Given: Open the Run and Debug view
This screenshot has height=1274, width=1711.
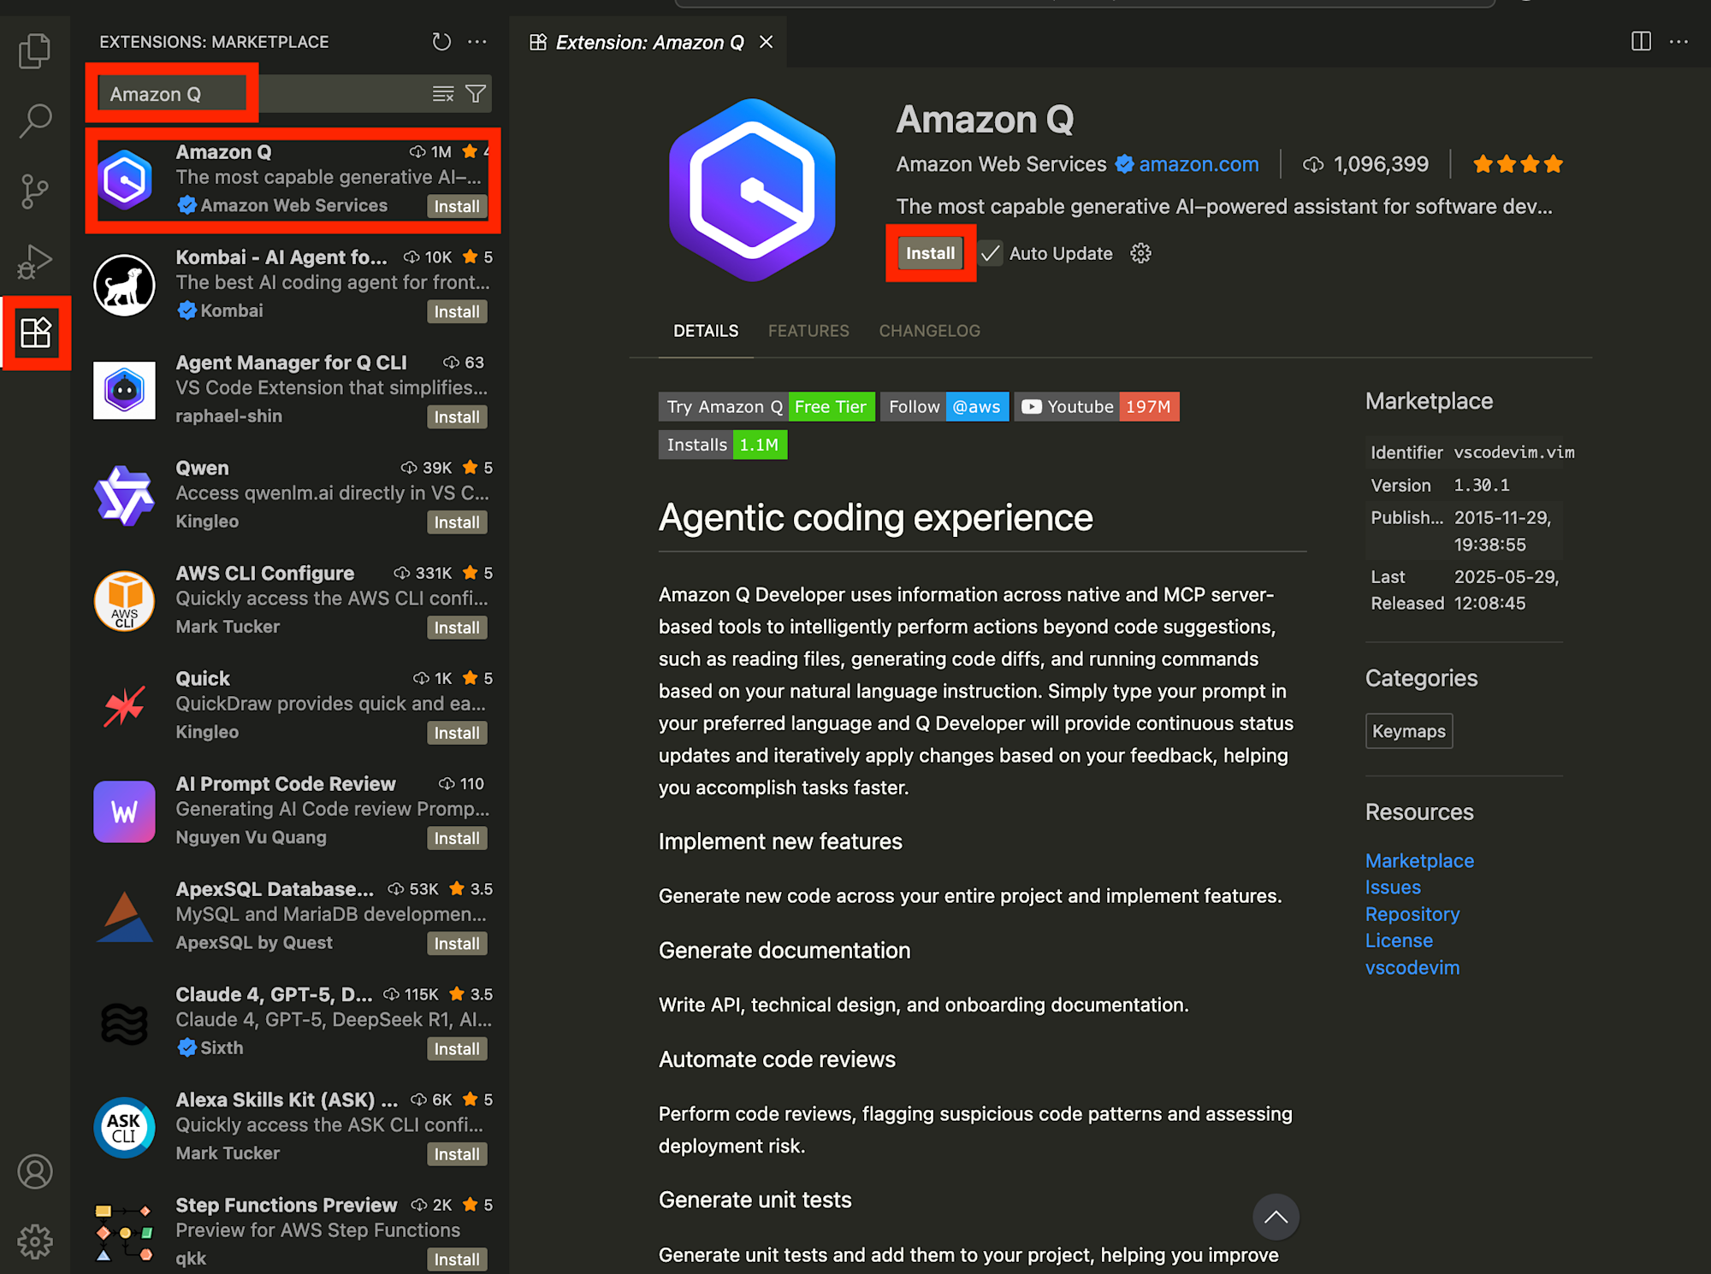Looking at the screenshot, I should click(34, 262).
